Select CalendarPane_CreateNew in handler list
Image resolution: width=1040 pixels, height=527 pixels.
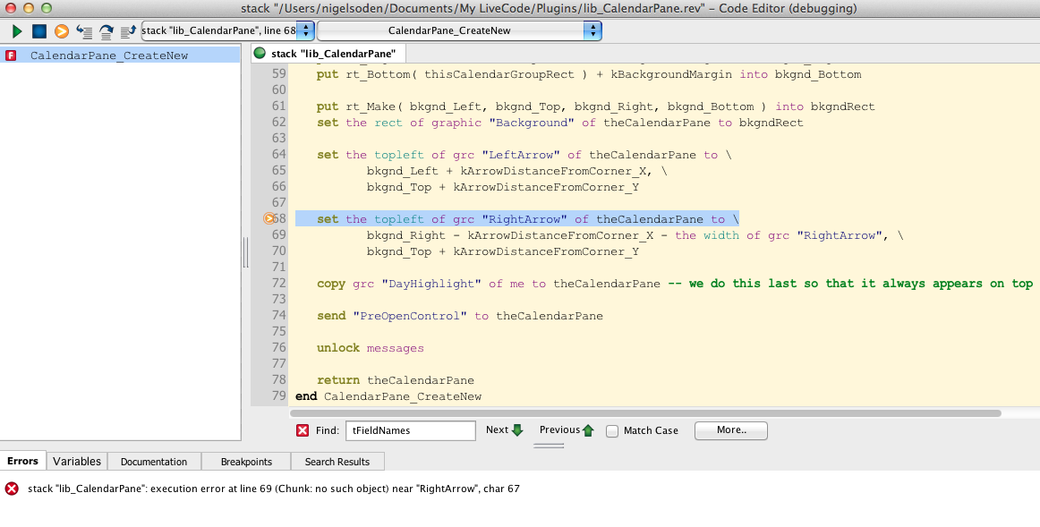point(108,55)
